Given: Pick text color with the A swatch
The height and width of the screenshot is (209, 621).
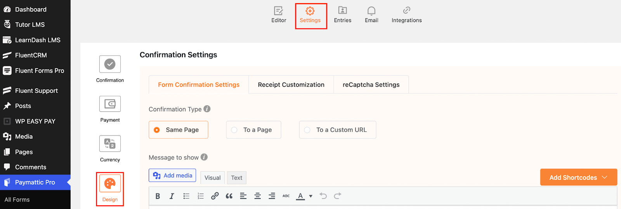Looking at the screenshot, I should 300,196.
